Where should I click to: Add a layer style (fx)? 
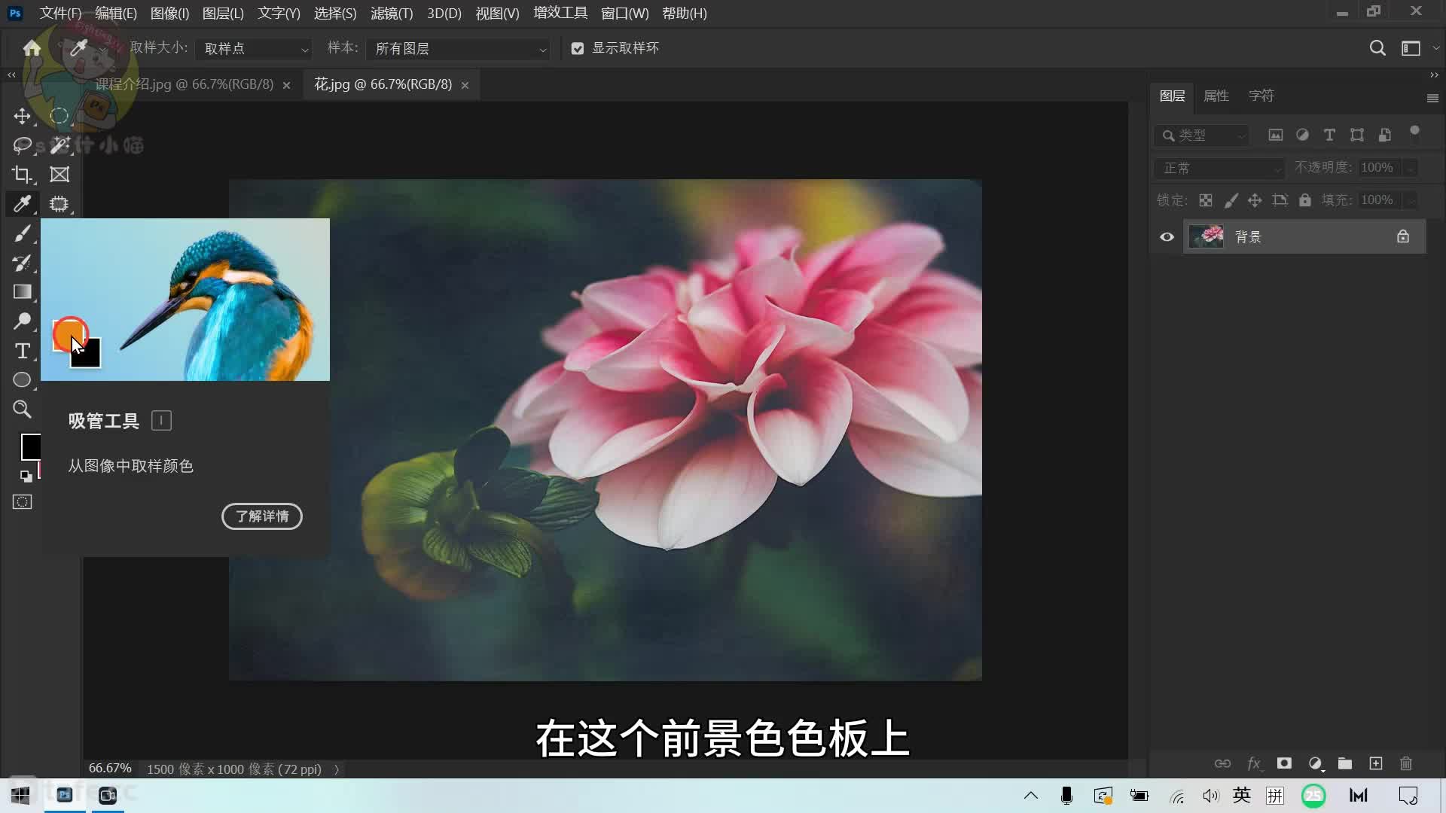pyautogui.click(x=1254, y=763)
